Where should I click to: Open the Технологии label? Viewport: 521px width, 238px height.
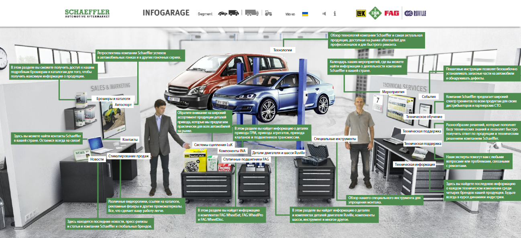point(282,50)
